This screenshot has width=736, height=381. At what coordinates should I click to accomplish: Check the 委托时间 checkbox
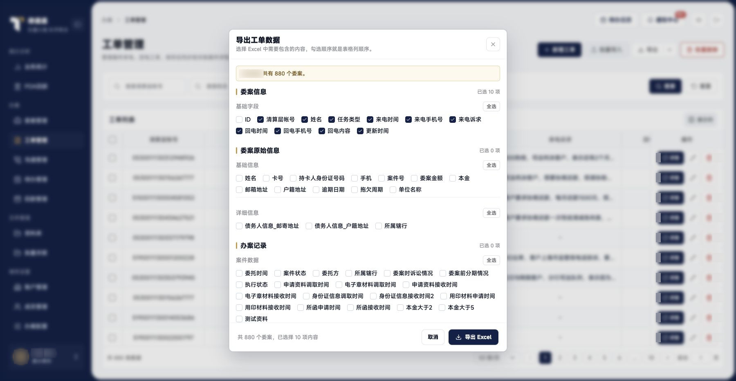point(239,273)
